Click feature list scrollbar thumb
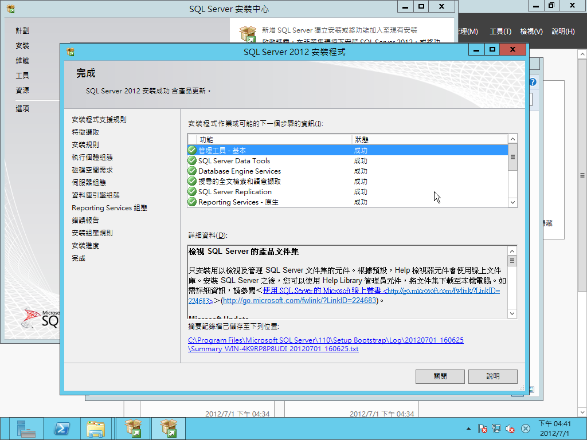Image resolution: width=587 pixels, height=440 pixels. 512,157
